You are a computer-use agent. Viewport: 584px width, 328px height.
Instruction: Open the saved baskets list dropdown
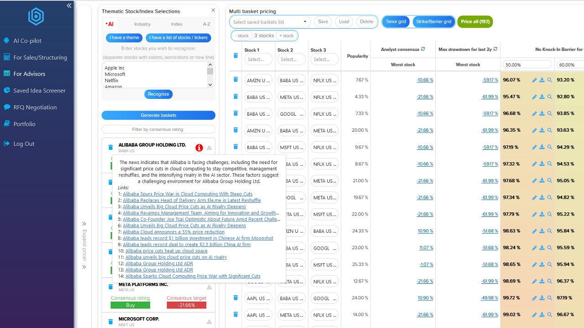(x=270, y=22)
